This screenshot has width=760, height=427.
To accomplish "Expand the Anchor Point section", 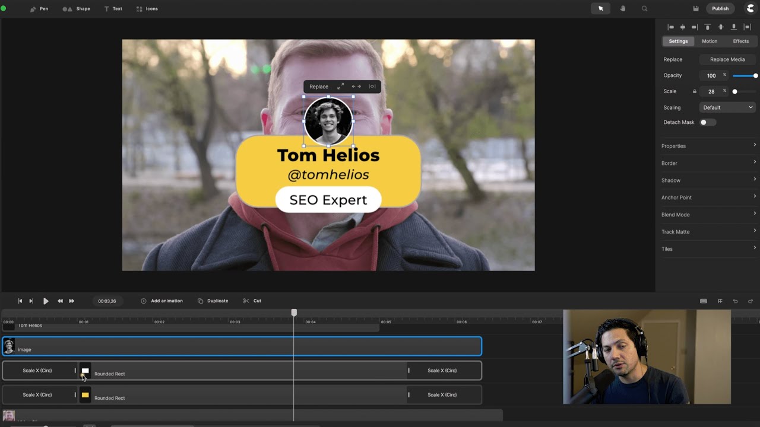I will click(x=708, y=197).
